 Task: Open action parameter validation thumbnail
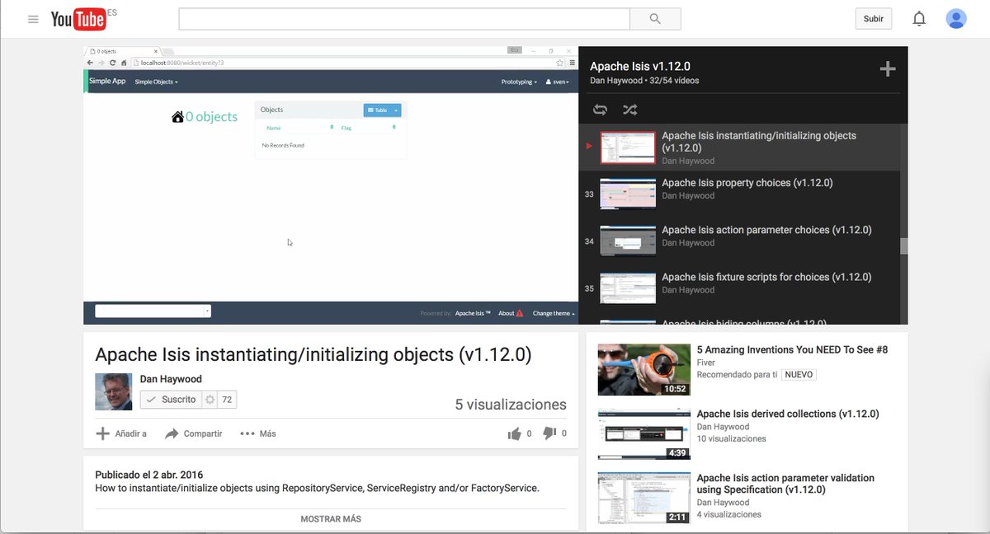[643, 498]
